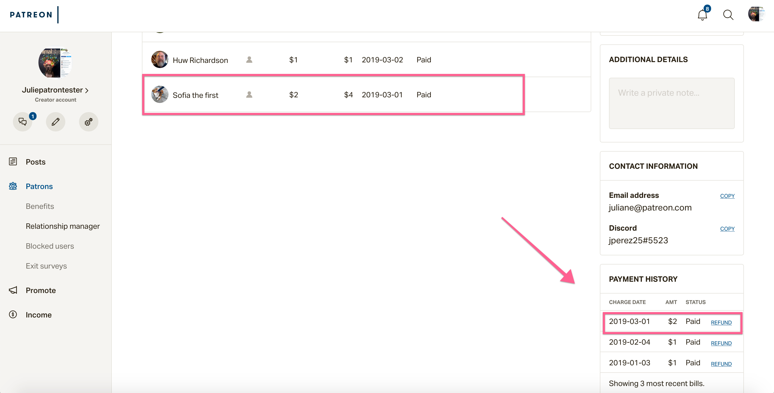This screenshot has width=774, height=393.
Task: Expand the Benefits submenu item
Action: click(40, 206)
